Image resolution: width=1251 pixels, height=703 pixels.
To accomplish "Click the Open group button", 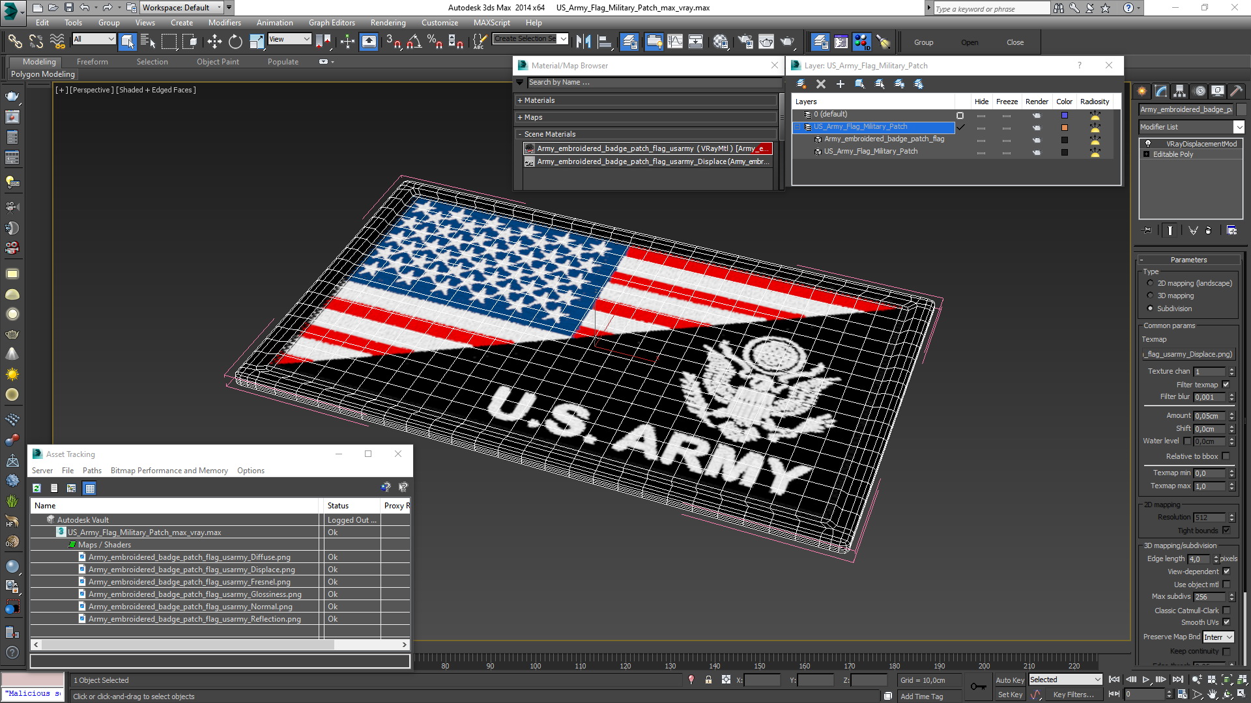I will (x=970, y=42).
